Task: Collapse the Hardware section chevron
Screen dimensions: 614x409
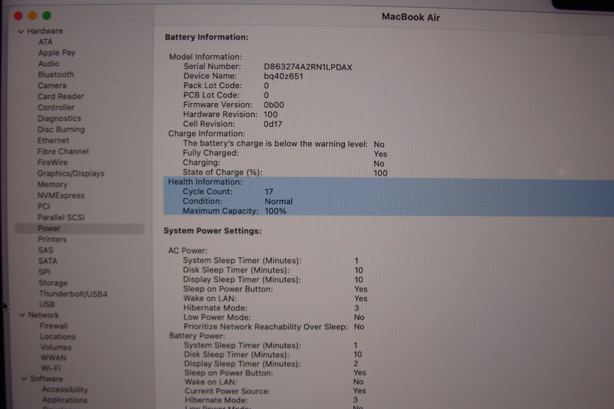Action: coord(21,31)
